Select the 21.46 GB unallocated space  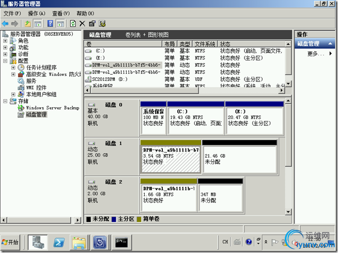pyautogui.click(x=240, y=157)
